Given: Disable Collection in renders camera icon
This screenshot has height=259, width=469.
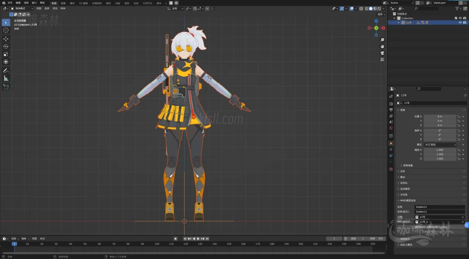Looking at the screenshot, I should [x=464, y=18].
